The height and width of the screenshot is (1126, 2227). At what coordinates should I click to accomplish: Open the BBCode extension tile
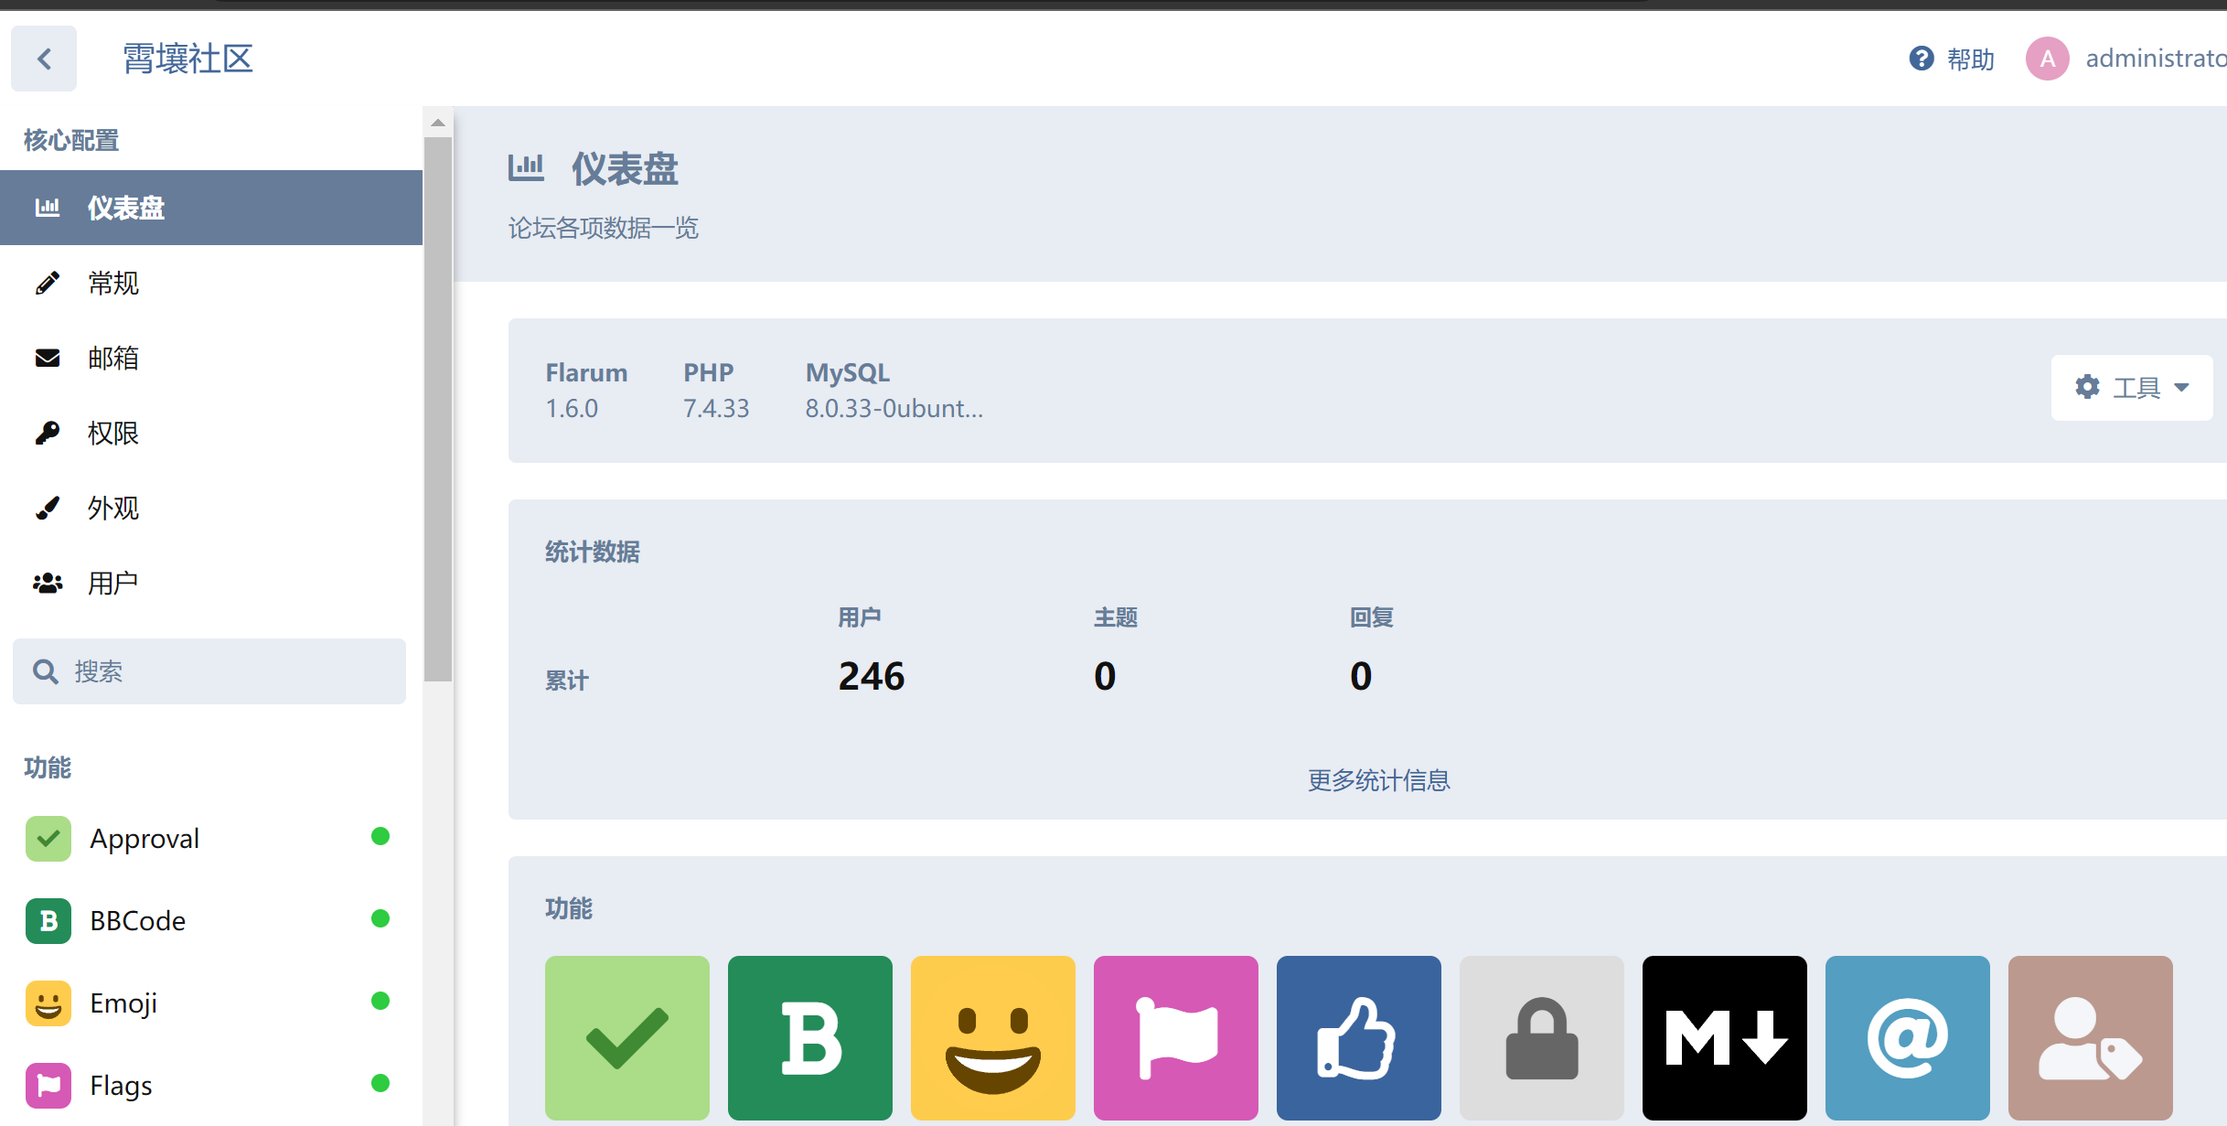click(x=809, y=1037)
